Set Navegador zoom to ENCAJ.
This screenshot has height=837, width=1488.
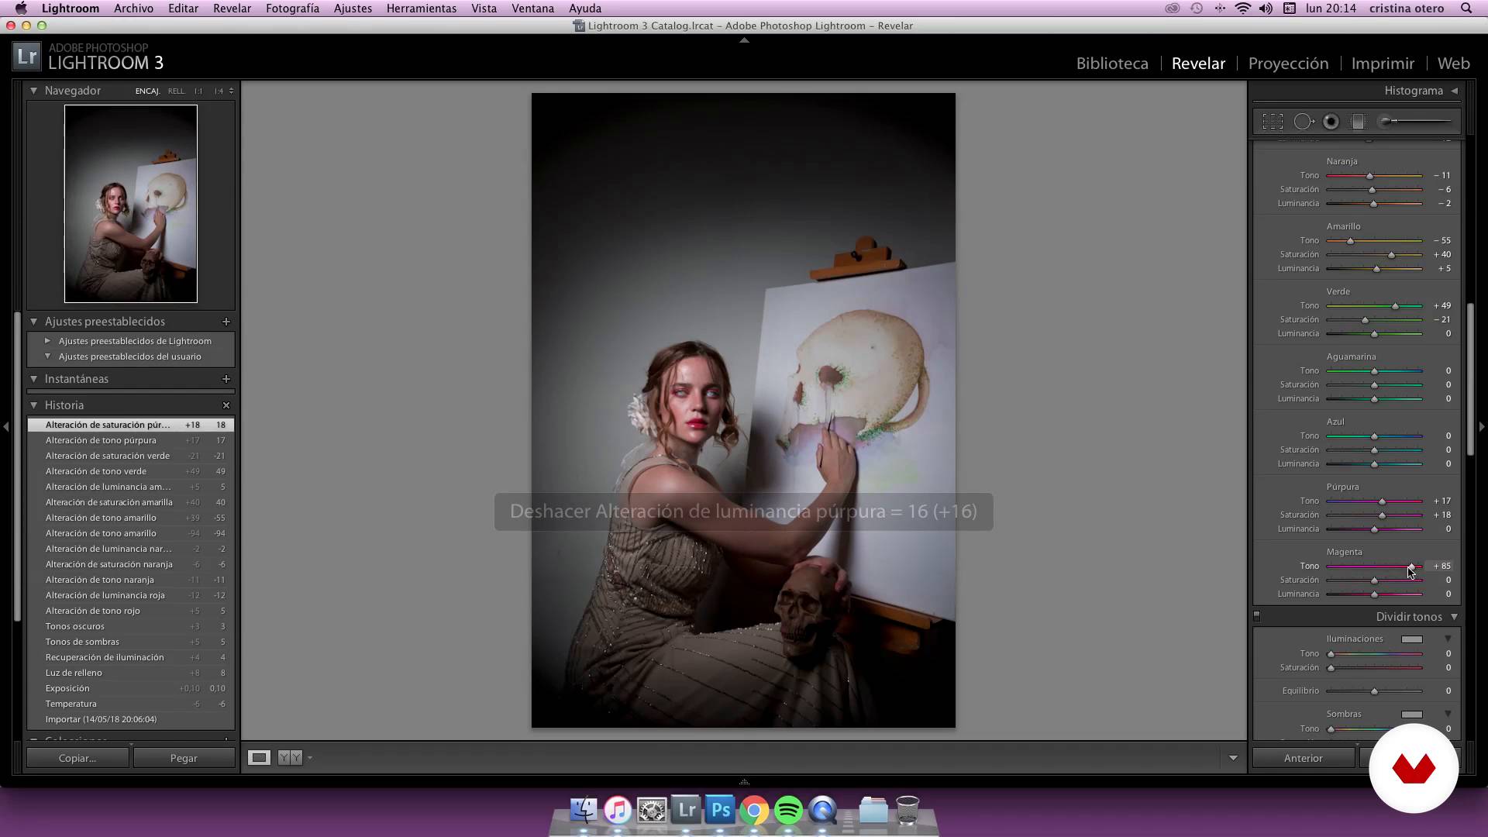[x=147, y=91]
